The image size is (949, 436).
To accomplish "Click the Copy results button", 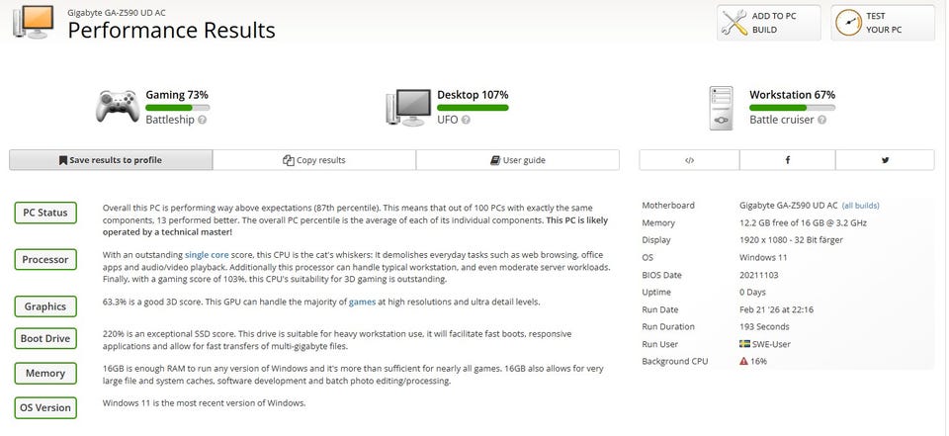I will click(314, 160).
